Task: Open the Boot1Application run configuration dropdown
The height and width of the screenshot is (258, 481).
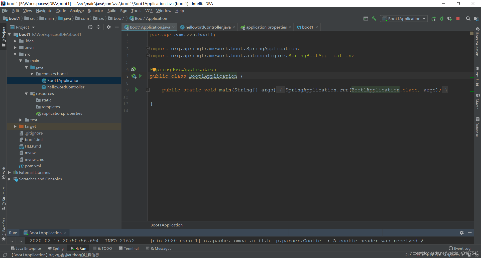Action: (404, 19)
